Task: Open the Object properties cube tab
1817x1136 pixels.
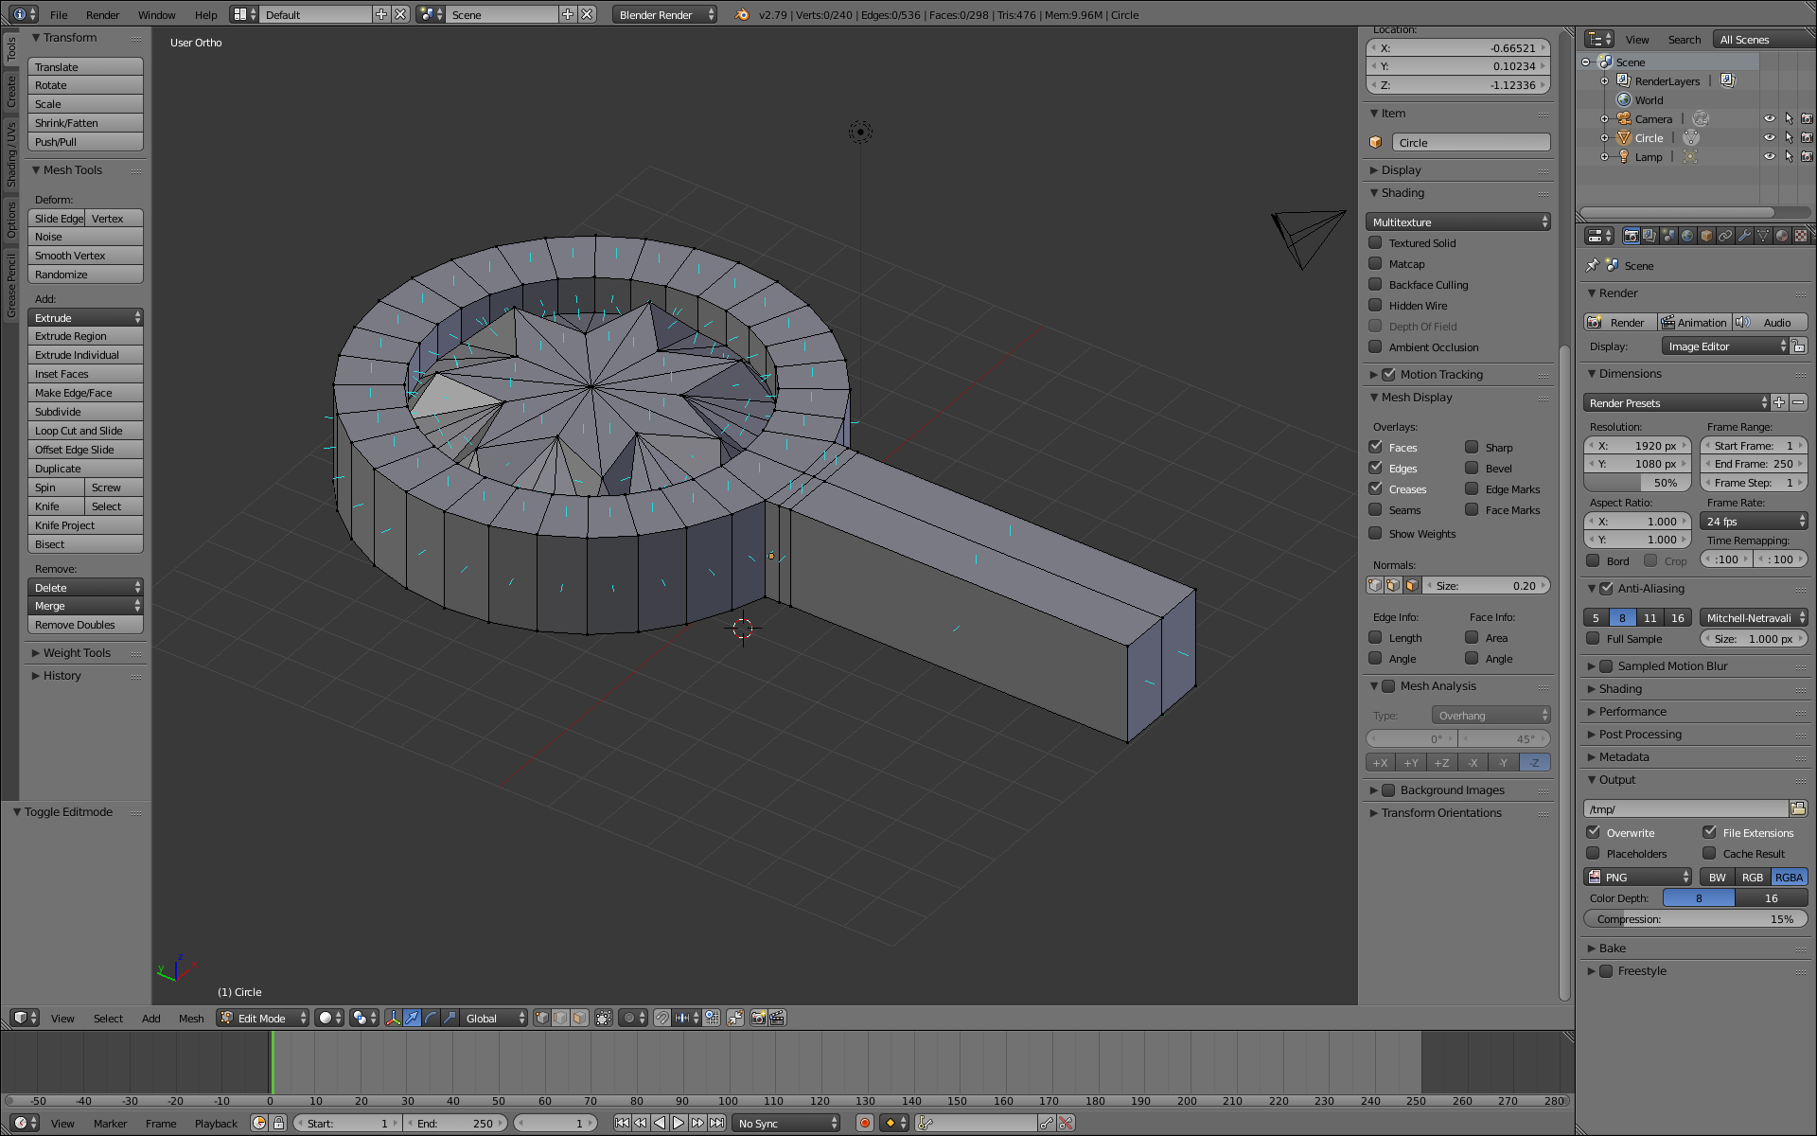Action: 1706,236
